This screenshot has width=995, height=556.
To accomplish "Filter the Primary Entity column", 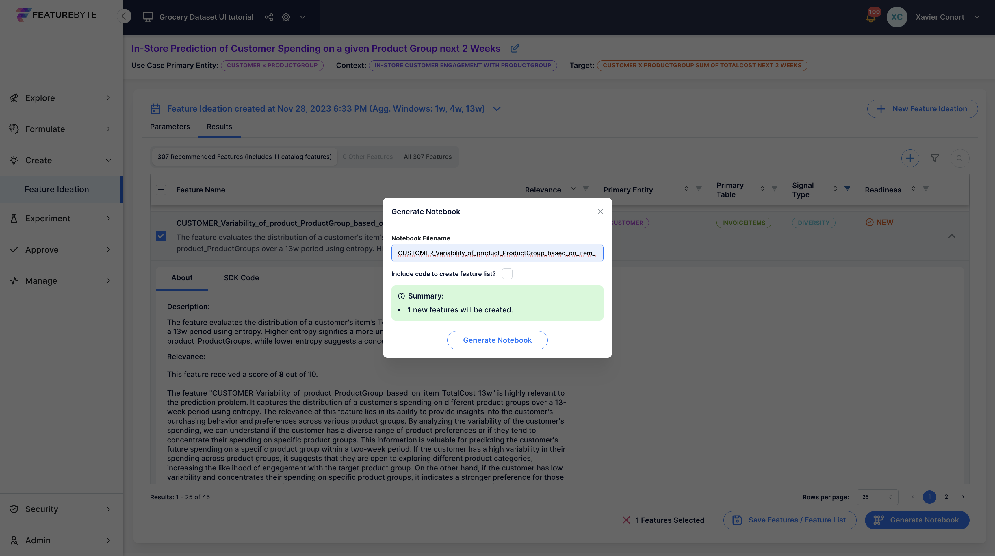I will (x=699, y=188).
